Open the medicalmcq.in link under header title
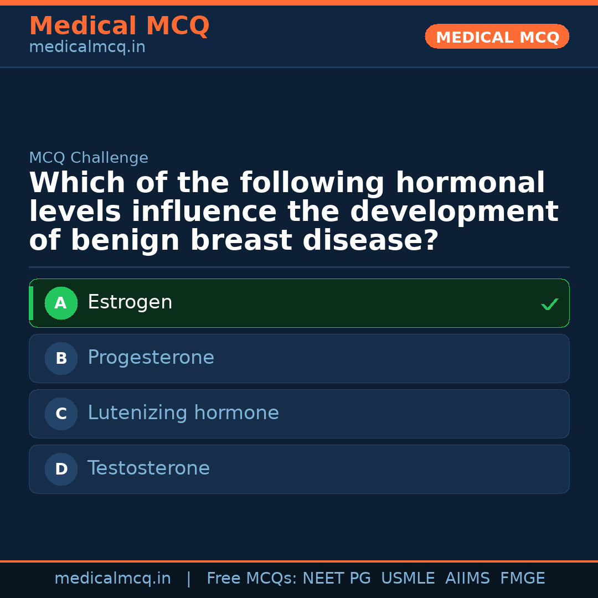 pyautogui.click(x=87, y=48)
